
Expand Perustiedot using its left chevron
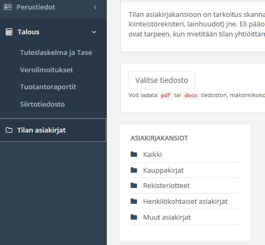tap(95, 7)
